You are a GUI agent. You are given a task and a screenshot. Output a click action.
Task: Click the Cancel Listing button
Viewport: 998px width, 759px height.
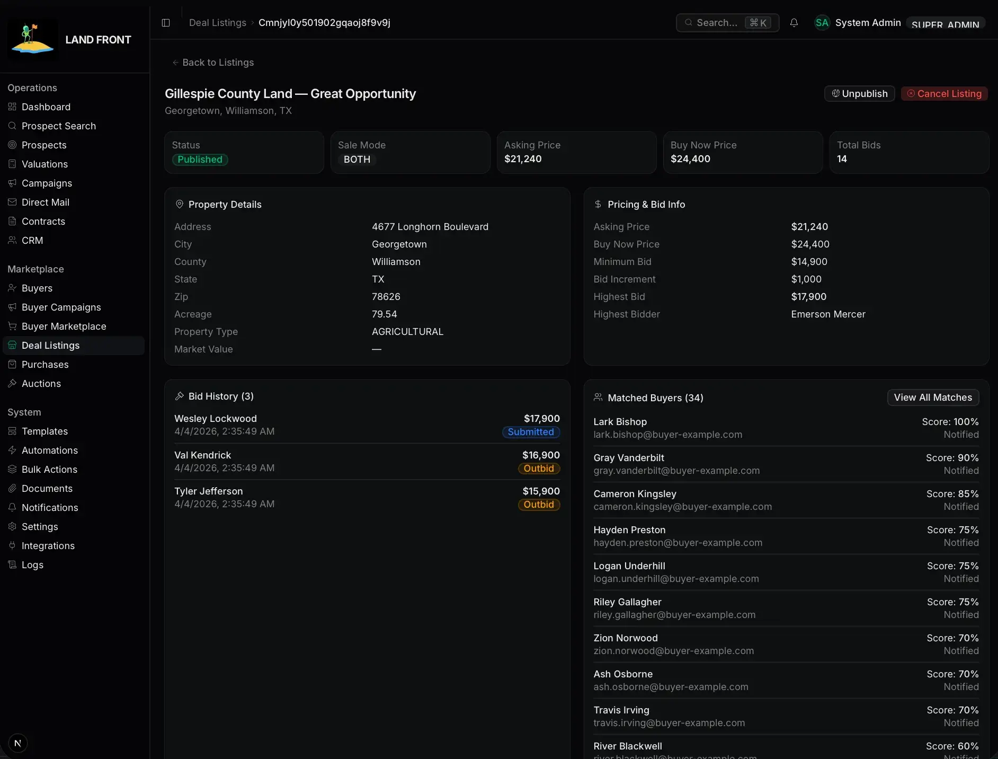pyautogui.click(x=944, y=93)
